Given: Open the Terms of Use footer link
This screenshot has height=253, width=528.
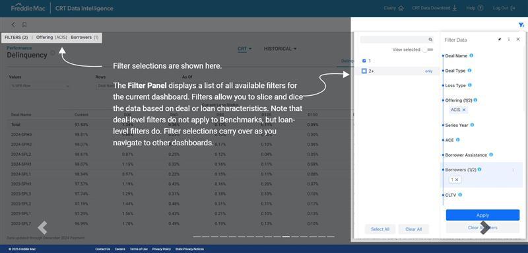Looking at the screenshot, I should (139, 249).
